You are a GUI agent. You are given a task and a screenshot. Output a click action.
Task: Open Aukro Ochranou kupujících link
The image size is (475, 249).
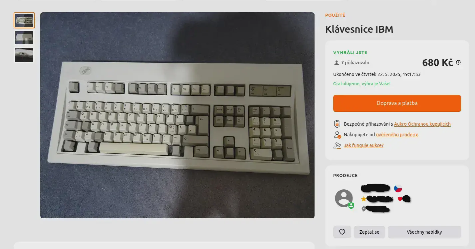422,124
